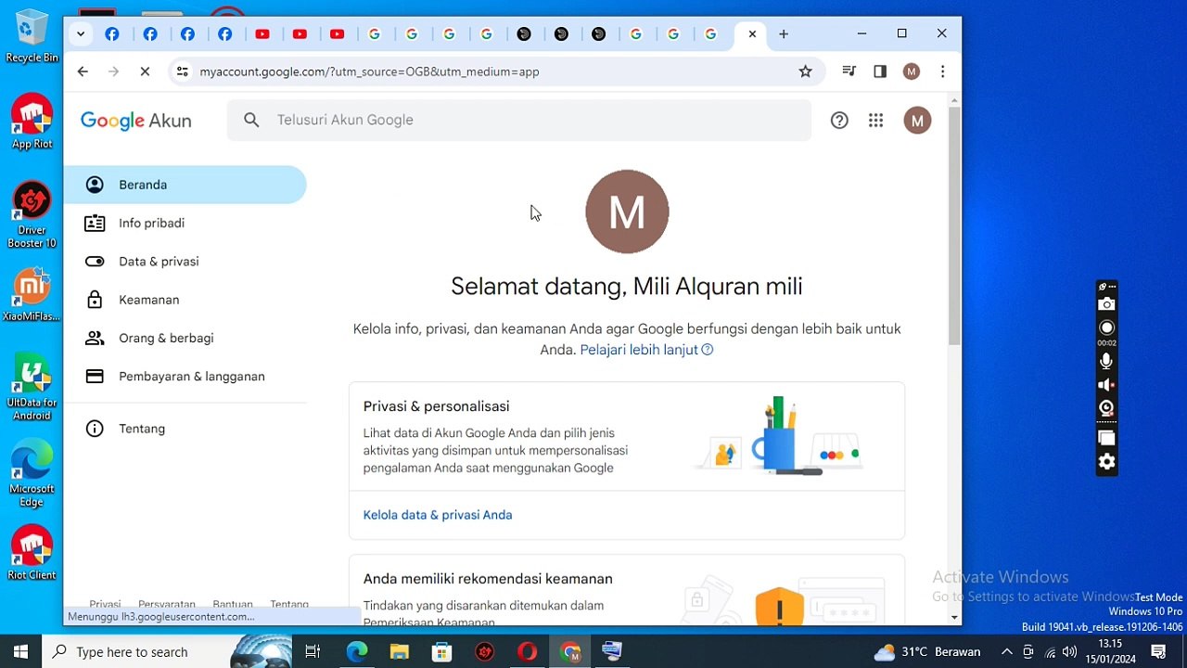This screenshot has height=668, width=1187.
Task: Open the network icon in the system tray
Action: (x=1050, y=651)
